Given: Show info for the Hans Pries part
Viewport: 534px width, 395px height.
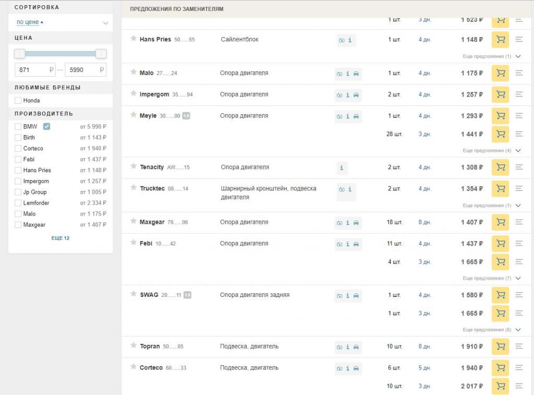Looking at the screenshot, I should 350,40.
